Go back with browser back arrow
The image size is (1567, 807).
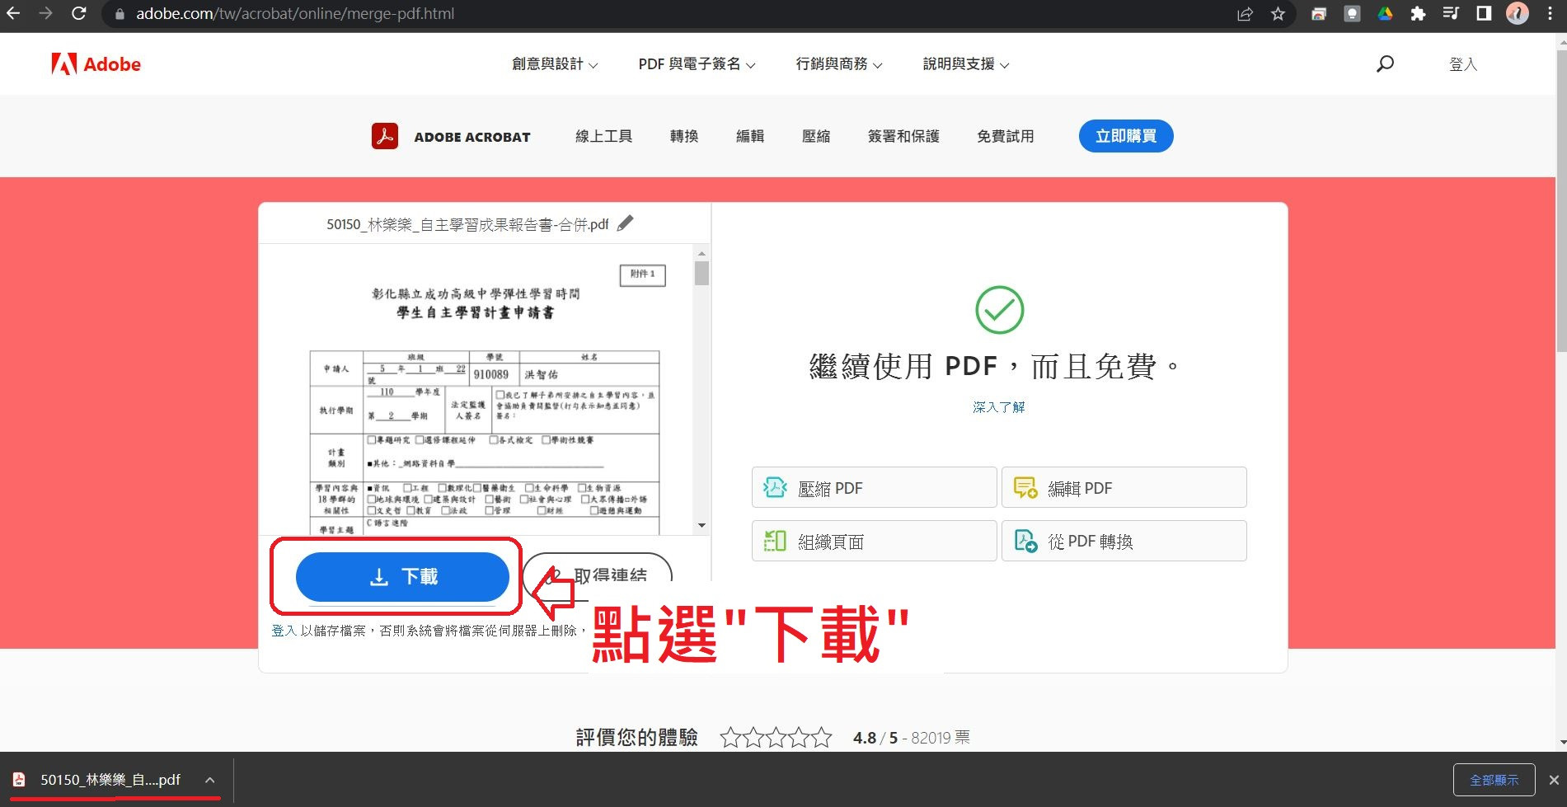[14, 13]
